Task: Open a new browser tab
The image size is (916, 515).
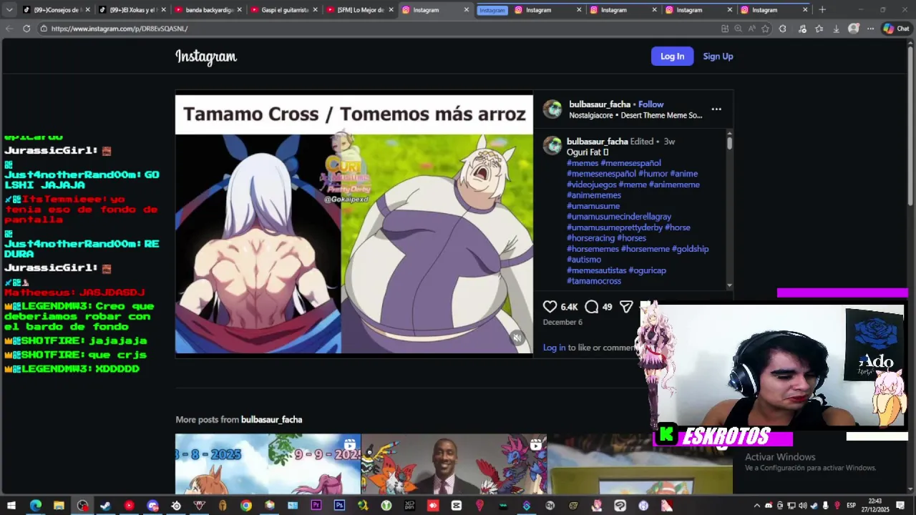Action: pyautogui.click(x=822, y=10)
